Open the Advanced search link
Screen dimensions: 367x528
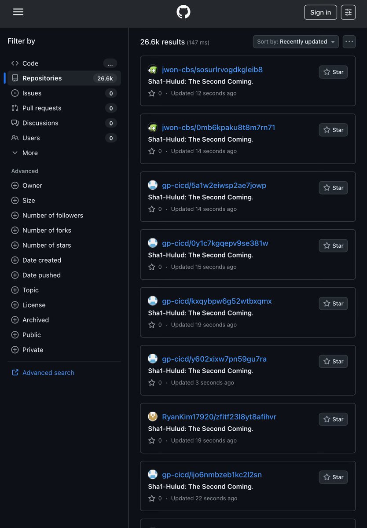48,372
